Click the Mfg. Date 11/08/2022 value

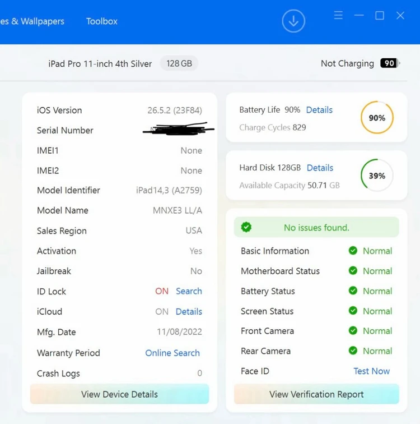point(179,332)
